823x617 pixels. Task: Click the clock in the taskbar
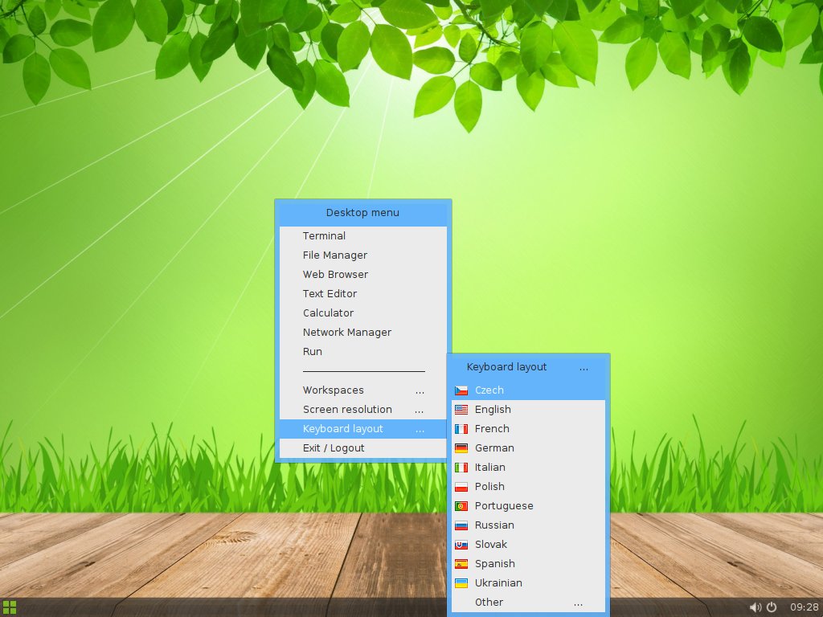804,607
